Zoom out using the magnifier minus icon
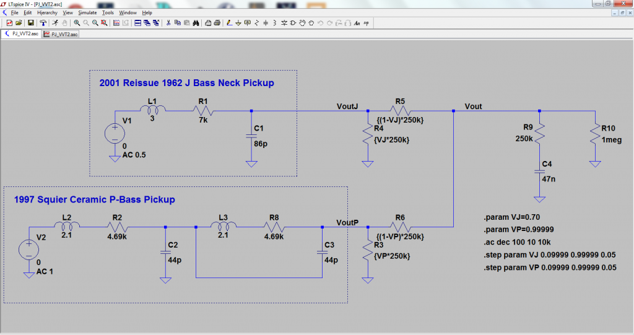Screen dimensions: 634x335 (x=95, y=23)
